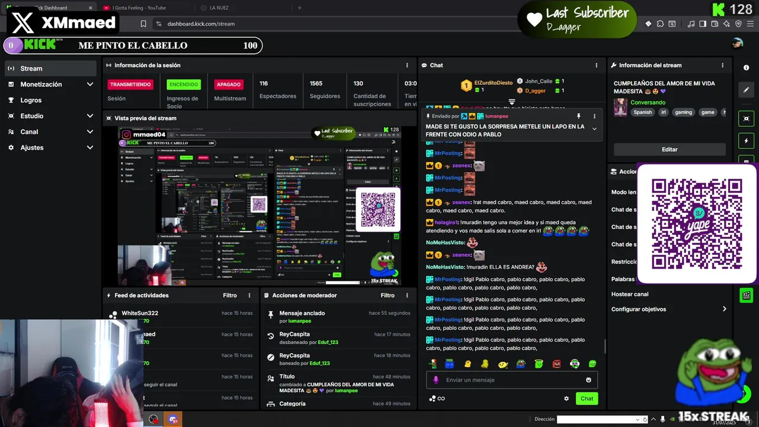Insert the headphones frog emote
759x427 pixels.
tap(575, 364)
